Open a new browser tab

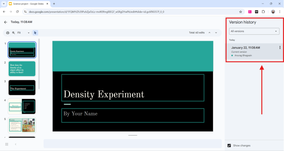tap(54, 4)
